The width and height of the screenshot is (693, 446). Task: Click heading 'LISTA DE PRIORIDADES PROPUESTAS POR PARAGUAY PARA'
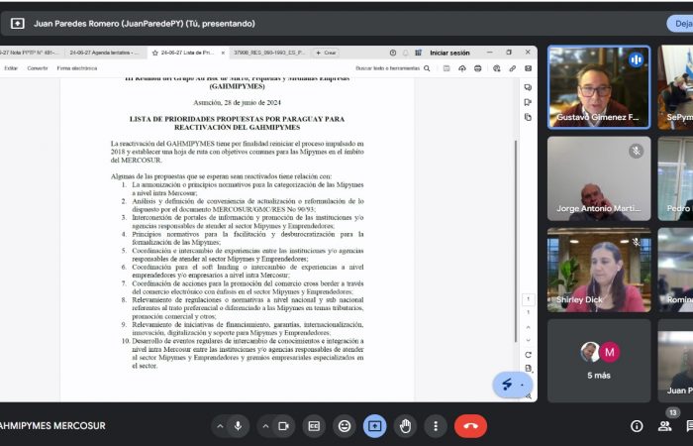tap(237, 119)
